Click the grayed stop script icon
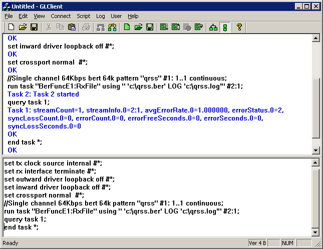323x249 pixels. coord(187,27)
